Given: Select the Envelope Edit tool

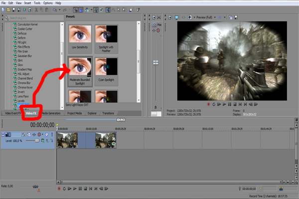Looking at the screenshot, I should pyautogui.click(x=114, y=10).
